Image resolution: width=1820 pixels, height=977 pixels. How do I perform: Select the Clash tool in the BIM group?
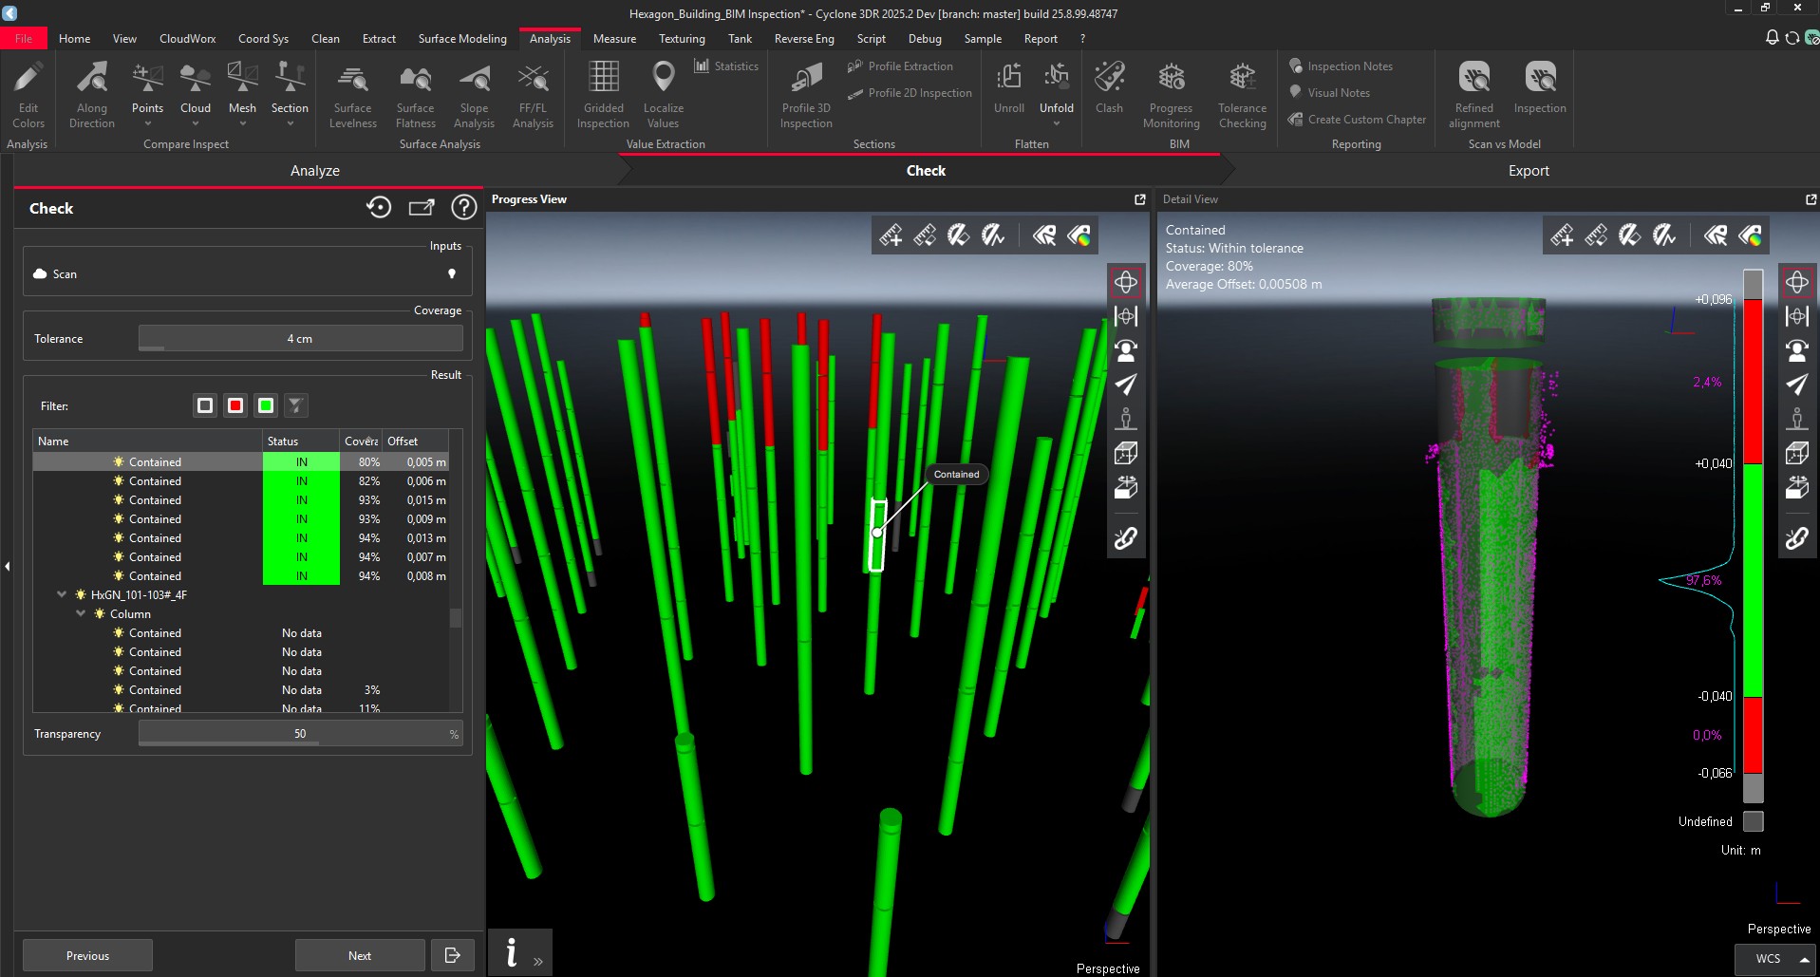[x=1108, y=90]
